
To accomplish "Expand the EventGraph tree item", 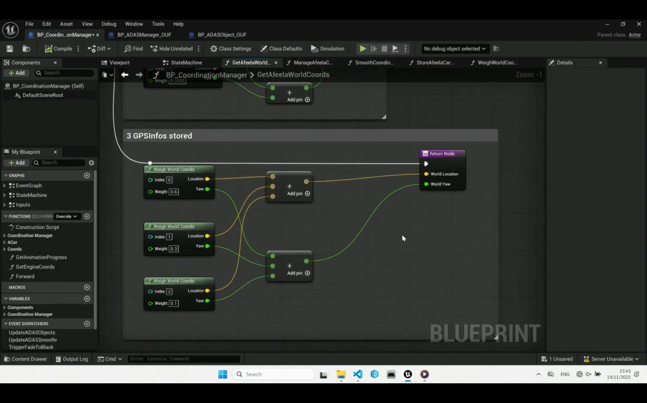I will [5, 186].
